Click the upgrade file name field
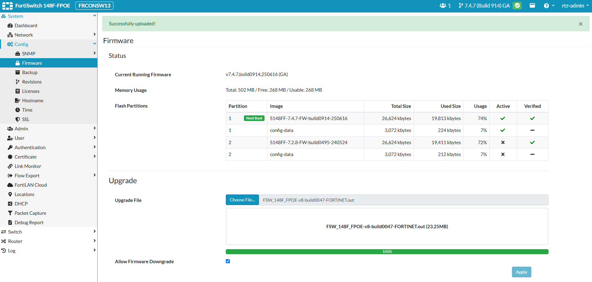Viewport: 592px width, 282px height. pos(403,200)
